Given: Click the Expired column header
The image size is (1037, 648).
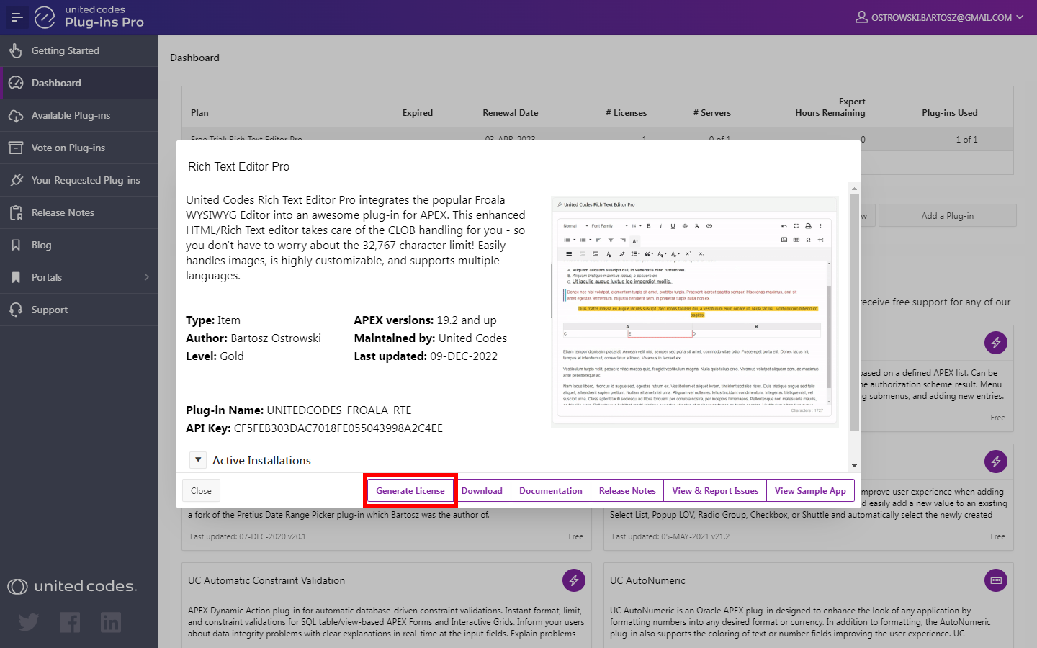Looking at the screenshot, I should pos(418,113).
